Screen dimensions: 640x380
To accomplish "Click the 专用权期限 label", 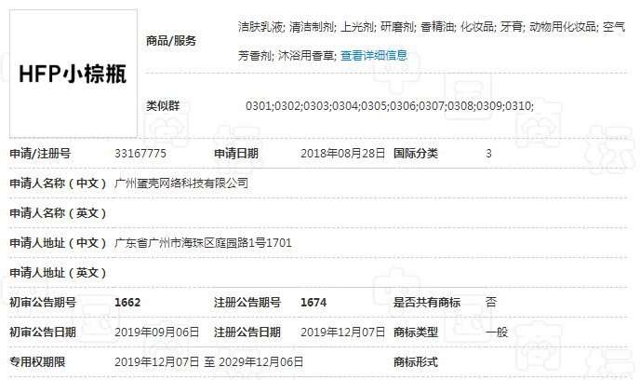I will 37,362.
